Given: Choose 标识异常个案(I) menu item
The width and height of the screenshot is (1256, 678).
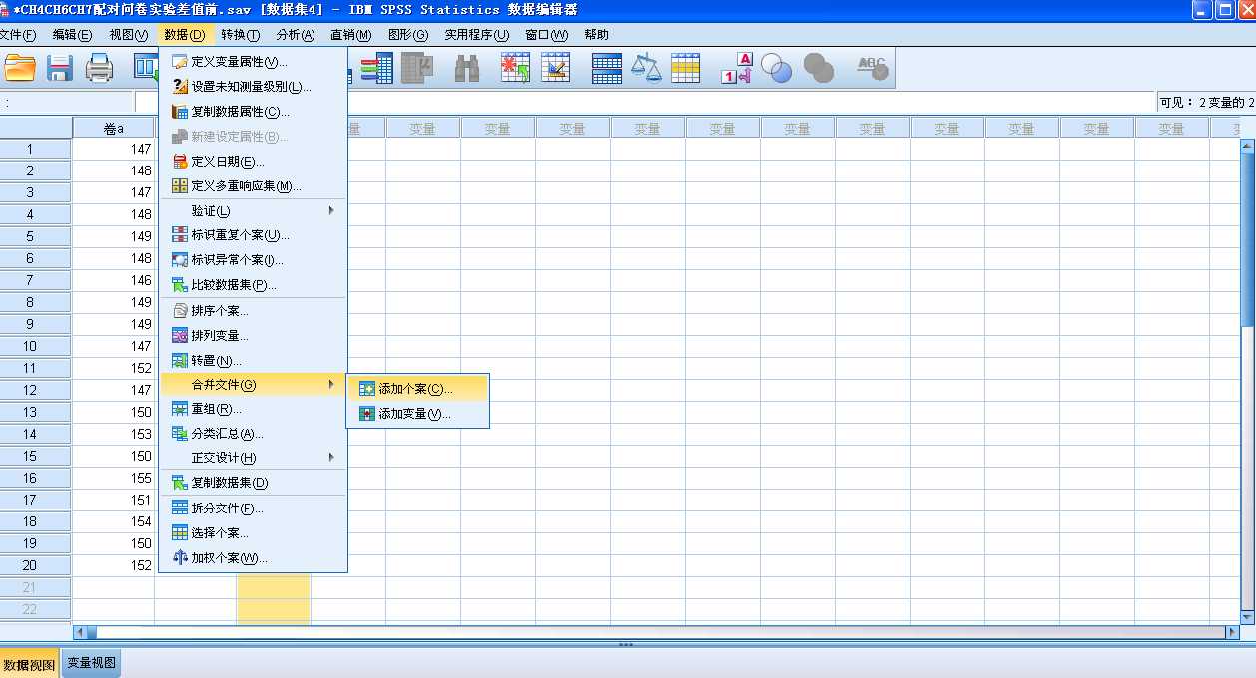Looking at the screenshot, I should [x=253, y=260].
